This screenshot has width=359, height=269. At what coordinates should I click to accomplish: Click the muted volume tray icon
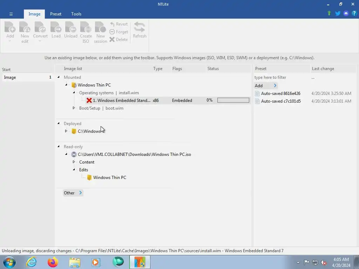(x=324, y=262)
